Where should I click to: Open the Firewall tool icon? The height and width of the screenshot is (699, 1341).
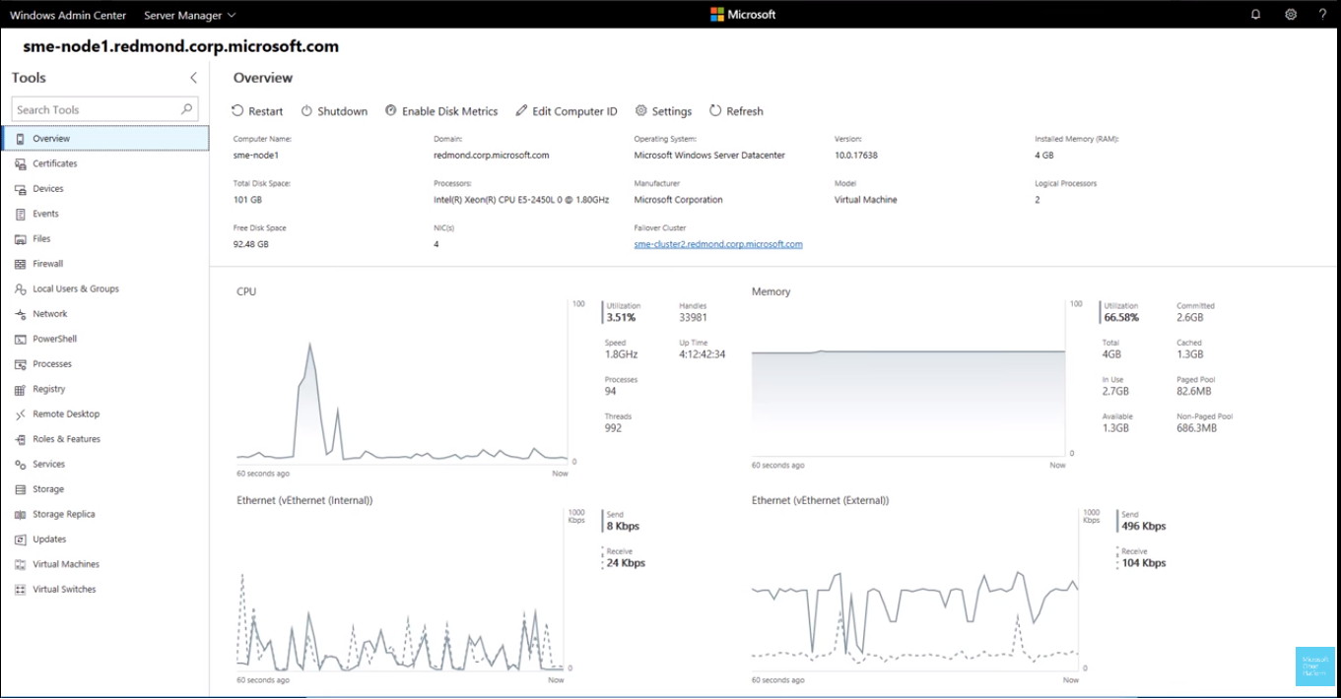click(21, 264)
